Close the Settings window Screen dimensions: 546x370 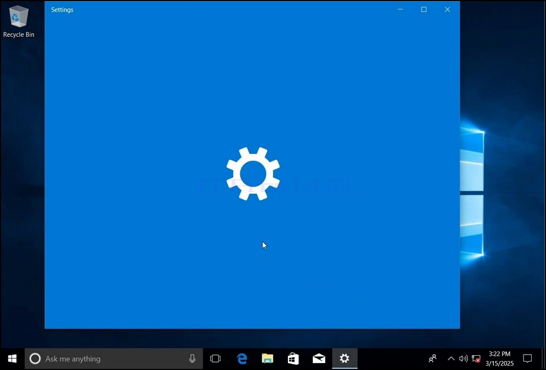(x=447, y=10)
